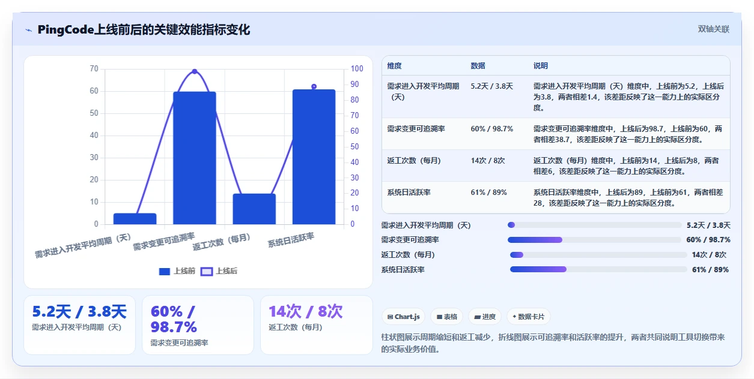Select the 表格 tag
Screen dimensions: 754x379
(x=447, y=317)
